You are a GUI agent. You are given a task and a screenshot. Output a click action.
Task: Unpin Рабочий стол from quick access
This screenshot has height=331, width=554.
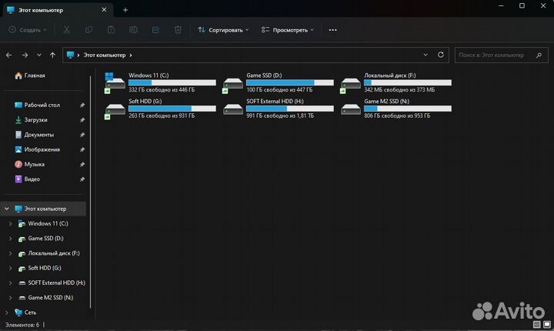(82, 105)
